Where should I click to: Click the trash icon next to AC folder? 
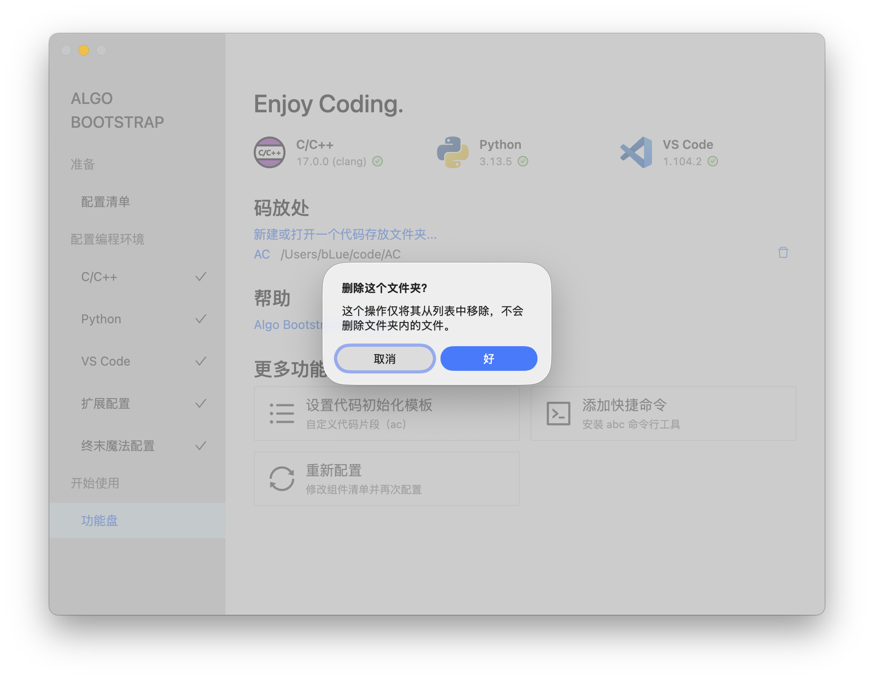pyautogui.click(x=783, y=253)
